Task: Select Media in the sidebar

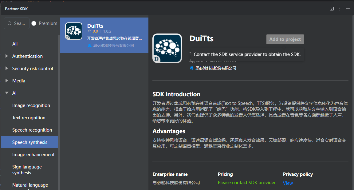Action: point(19,81)
